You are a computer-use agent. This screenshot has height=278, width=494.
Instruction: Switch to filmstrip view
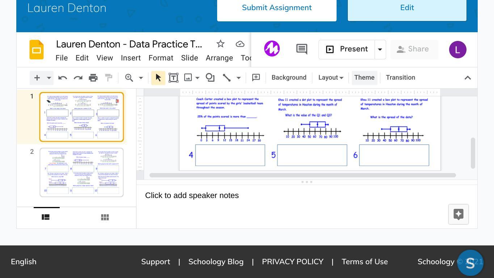[46, 217]
